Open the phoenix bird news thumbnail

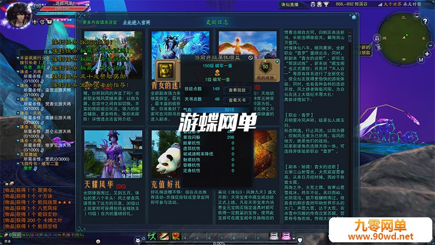click(x=247, y=44)
